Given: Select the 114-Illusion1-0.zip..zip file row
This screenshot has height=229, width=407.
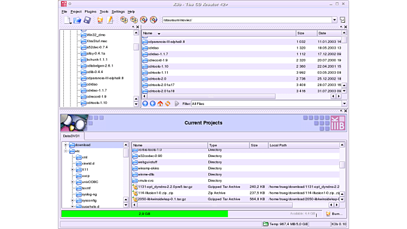Looking at the screenshot, I should pyautogui.click(x=235, y=193).
